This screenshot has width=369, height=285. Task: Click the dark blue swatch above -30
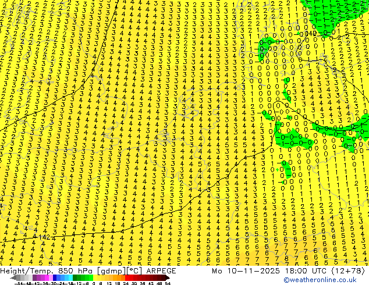pos(55,278)
